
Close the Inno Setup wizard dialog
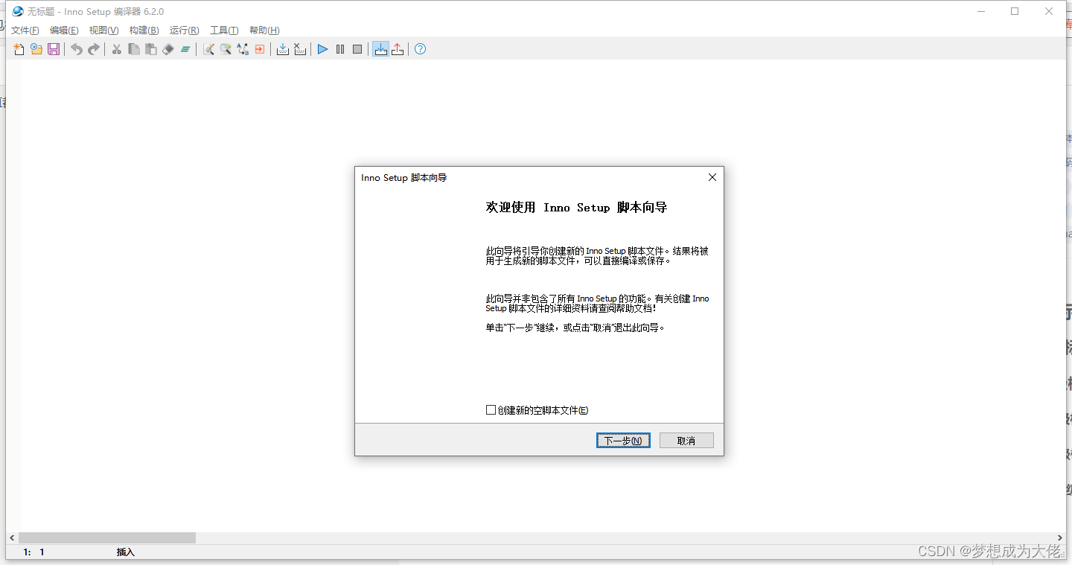pos(712,177)
